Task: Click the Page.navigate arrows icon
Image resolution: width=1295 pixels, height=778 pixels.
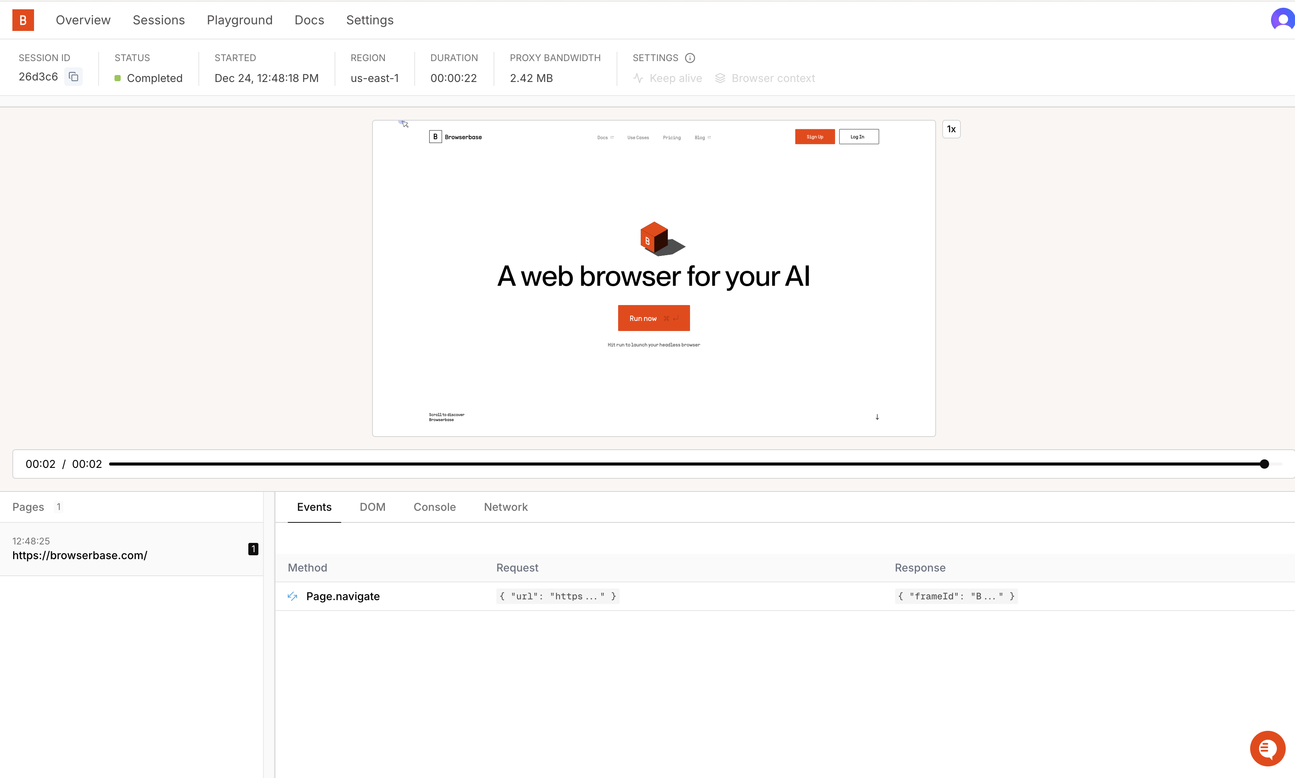Action: [292, 596]
